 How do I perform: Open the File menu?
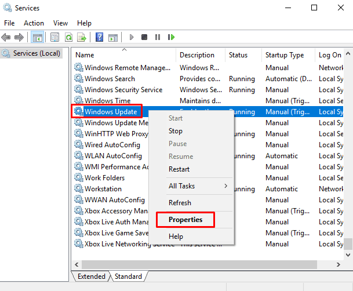9,23
